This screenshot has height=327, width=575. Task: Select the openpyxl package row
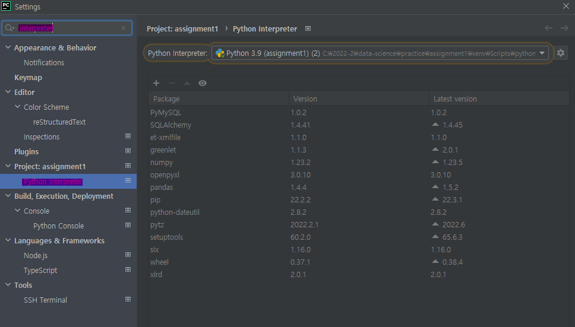pyautogui.click(x=359, y=174)
